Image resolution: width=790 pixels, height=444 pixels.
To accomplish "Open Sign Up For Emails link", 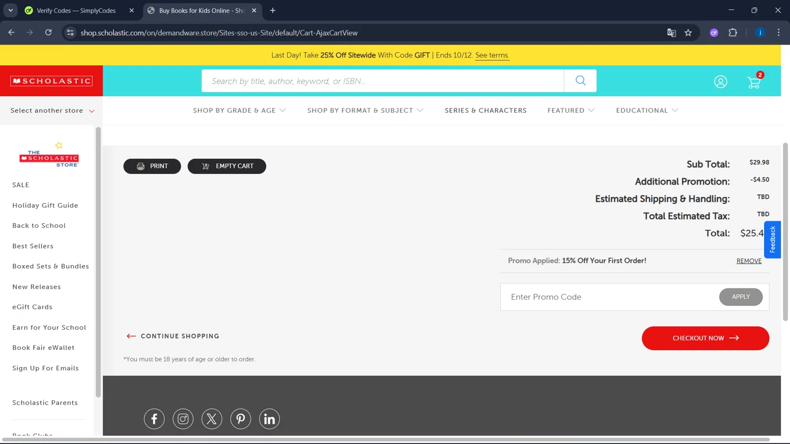I will pos(45,368).
